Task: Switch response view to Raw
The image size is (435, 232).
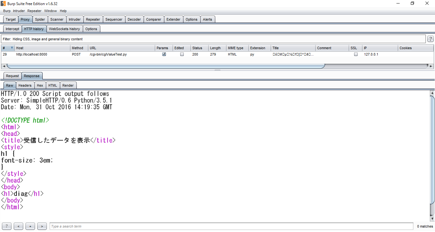Action: tap(10, 85)
